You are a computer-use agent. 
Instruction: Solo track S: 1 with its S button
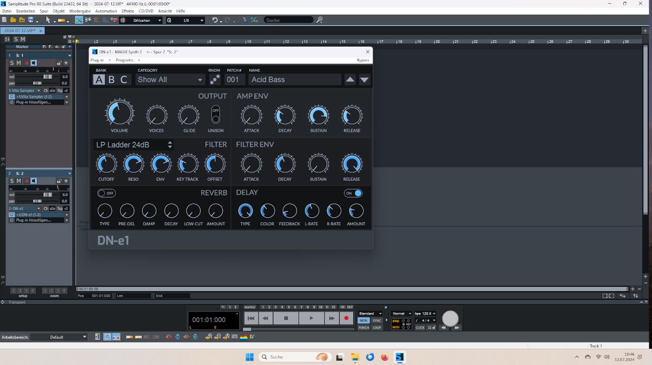click(12, 63)
